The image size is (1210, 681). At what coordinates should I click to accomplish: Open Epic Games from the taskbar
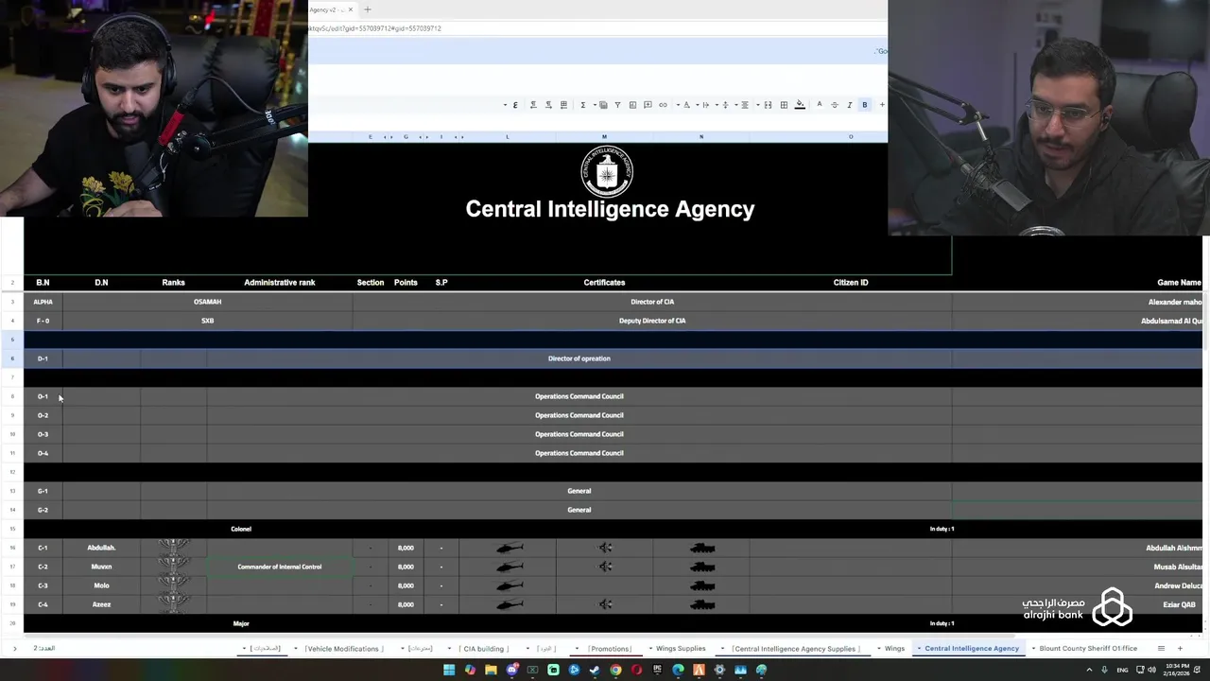tap(658, 670)
